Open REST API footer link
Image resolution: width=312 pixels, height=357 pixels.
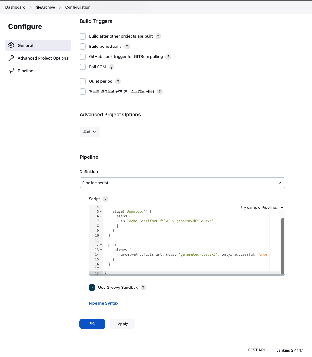point(256,350)
